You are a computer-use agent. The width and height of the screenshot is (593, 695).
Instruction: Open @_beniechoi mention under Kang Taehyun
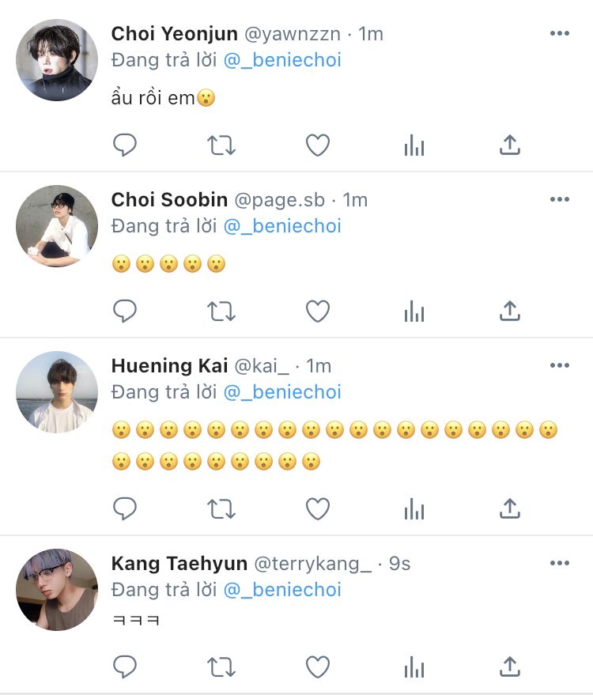click(x=282, y=590)
